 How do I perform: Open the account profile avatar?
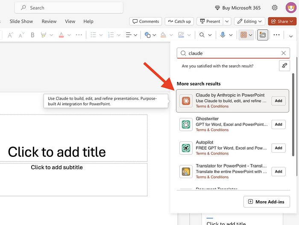click(x=291, y=8)
